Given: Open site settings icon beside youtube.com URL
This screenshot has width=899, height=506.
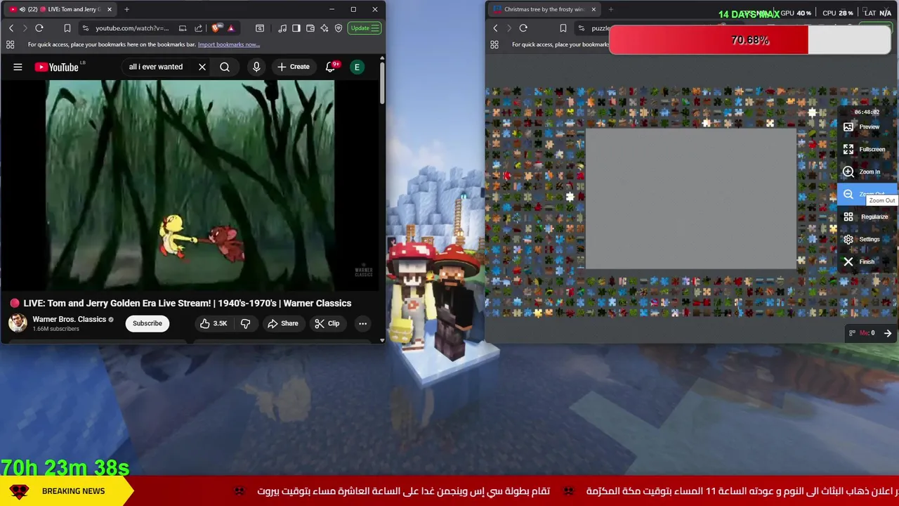Looking at the screenshot, I should tap(85, 28).
